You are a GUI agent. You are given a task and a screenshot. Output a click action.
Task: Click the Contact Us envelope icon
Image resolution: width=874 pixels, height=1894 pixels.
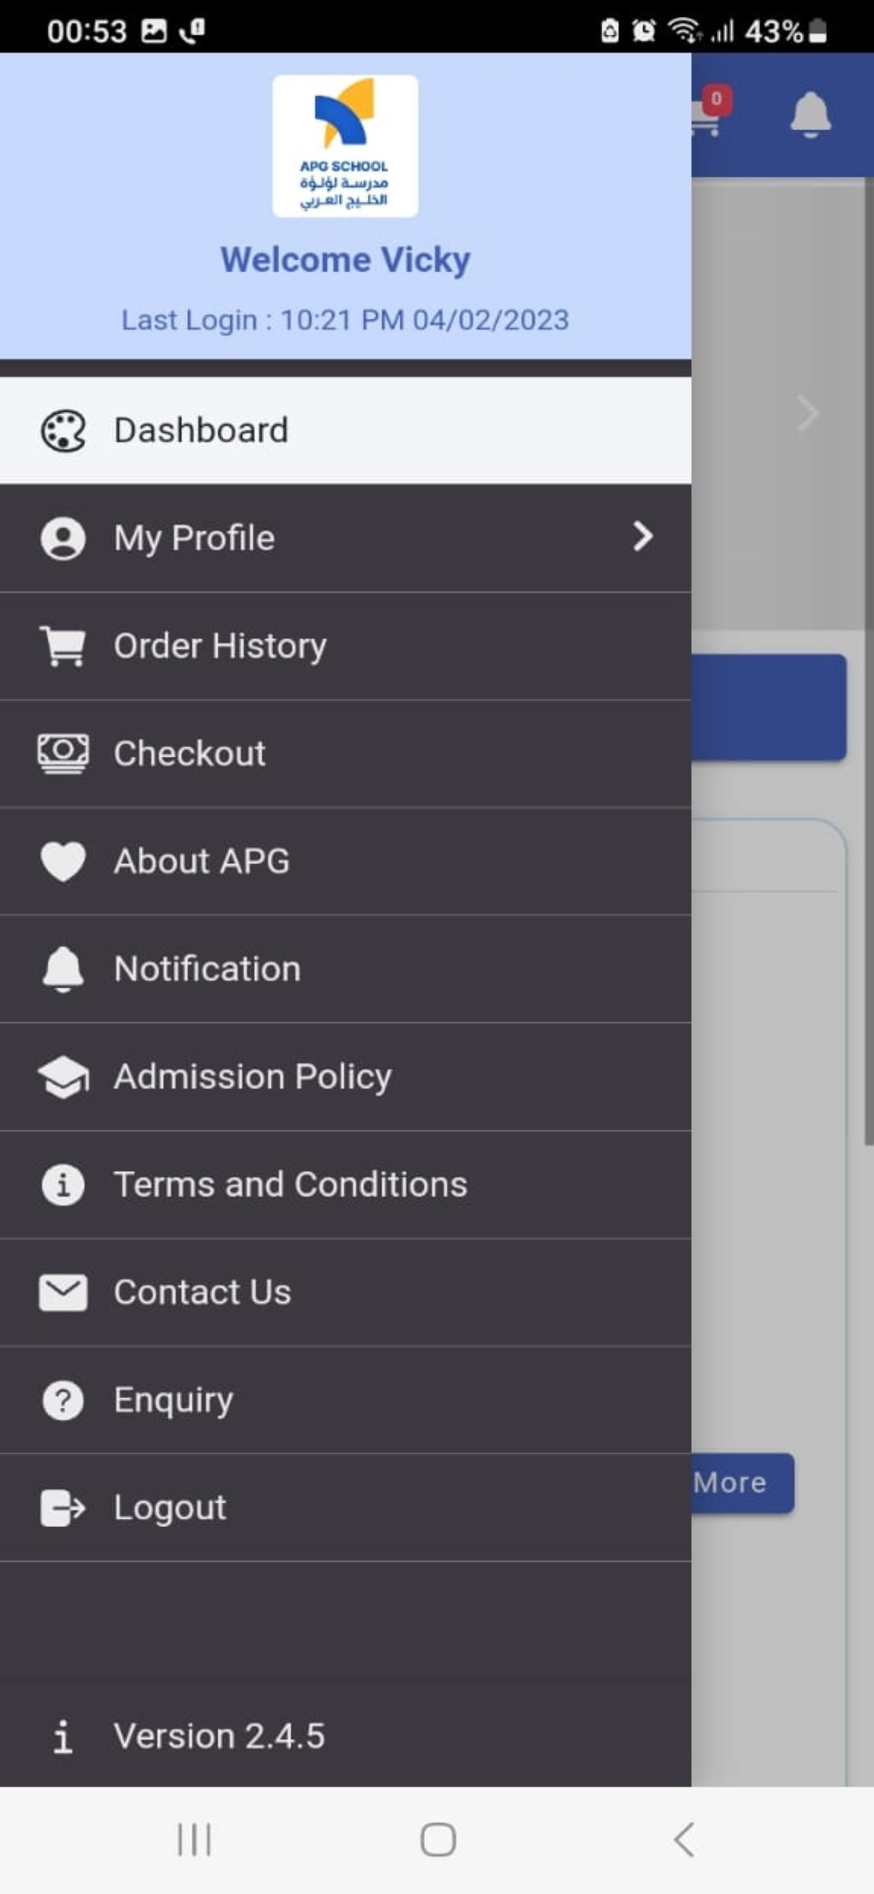point(63,1292)
